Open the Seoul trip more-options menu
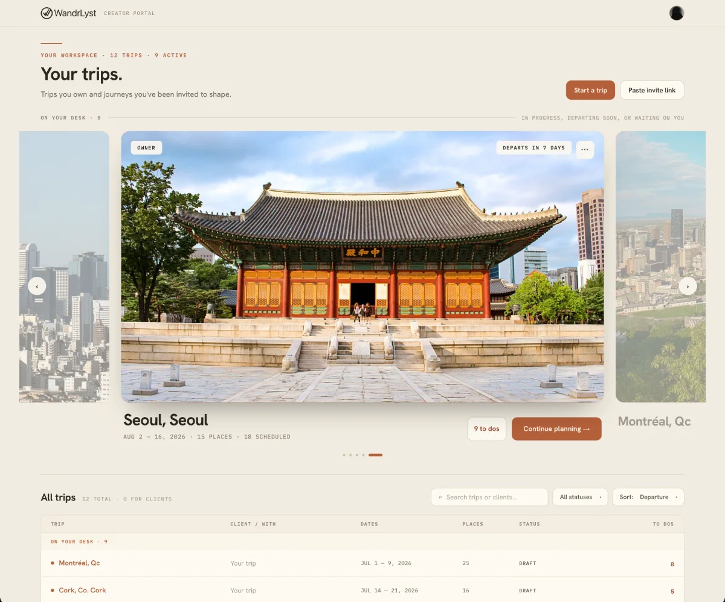This screenshot has width=725, height=602. [585, 149]
